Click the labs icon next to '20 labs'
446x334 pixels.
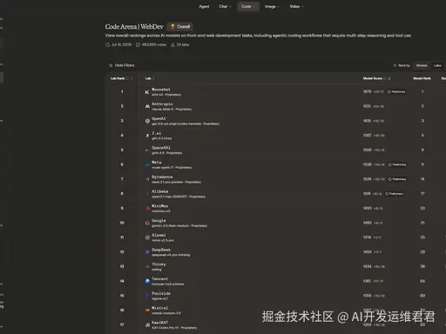pyautogui.click(x=172, y=45)
